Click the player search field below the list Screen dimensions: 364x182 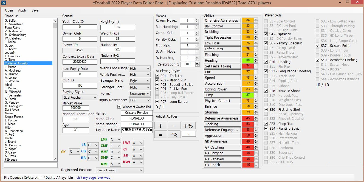coord(31,165)
